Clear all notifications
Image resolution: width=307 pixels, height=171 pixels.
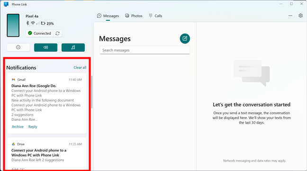80,67
